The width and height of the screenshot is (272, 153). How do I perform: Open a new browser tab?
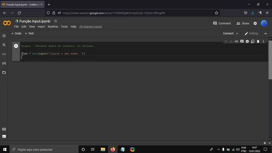[x=49, y=5]
